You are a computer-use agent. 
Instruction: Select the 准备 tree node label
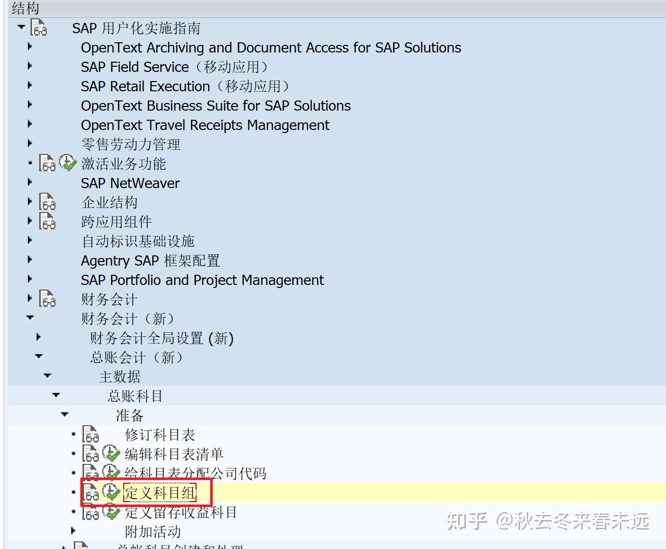pyautogui.click(x=129, y=415)
